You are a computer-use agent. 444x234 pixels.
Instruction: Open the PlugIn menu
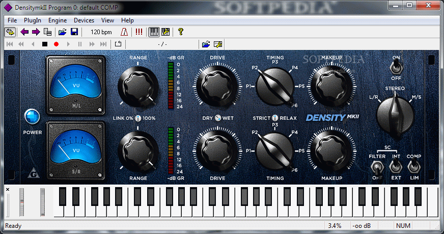(x=32, y=20)
